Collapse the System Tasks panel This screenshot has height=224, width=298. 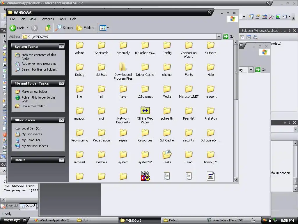61,46
